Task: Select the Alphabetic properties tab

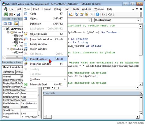Action: coord(9,72)
